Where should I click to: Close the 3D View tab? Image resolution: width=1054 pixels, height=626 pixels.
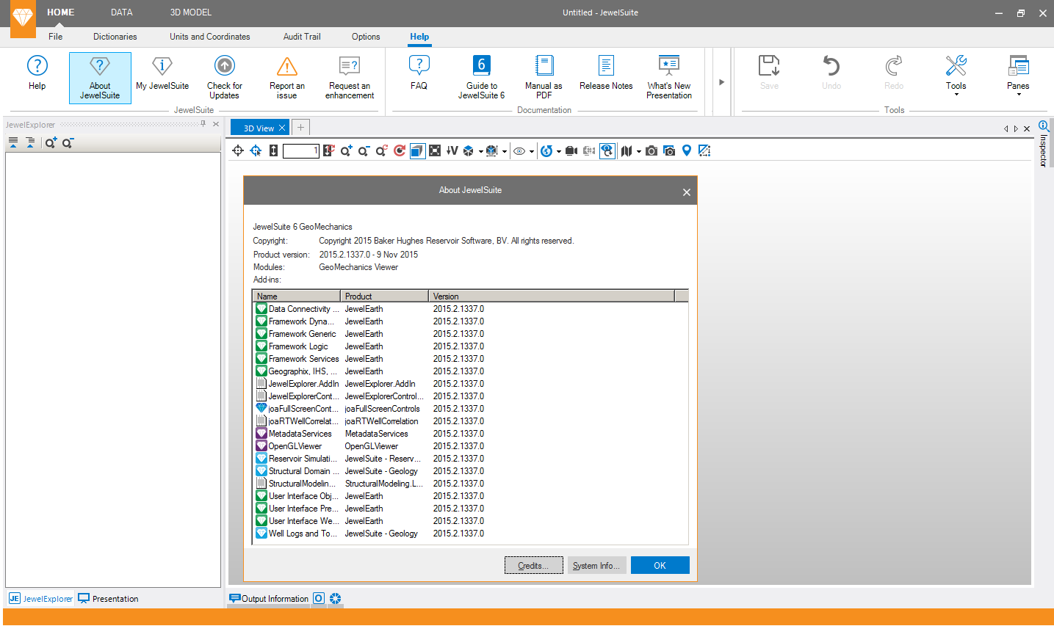[x=281, y=128]
